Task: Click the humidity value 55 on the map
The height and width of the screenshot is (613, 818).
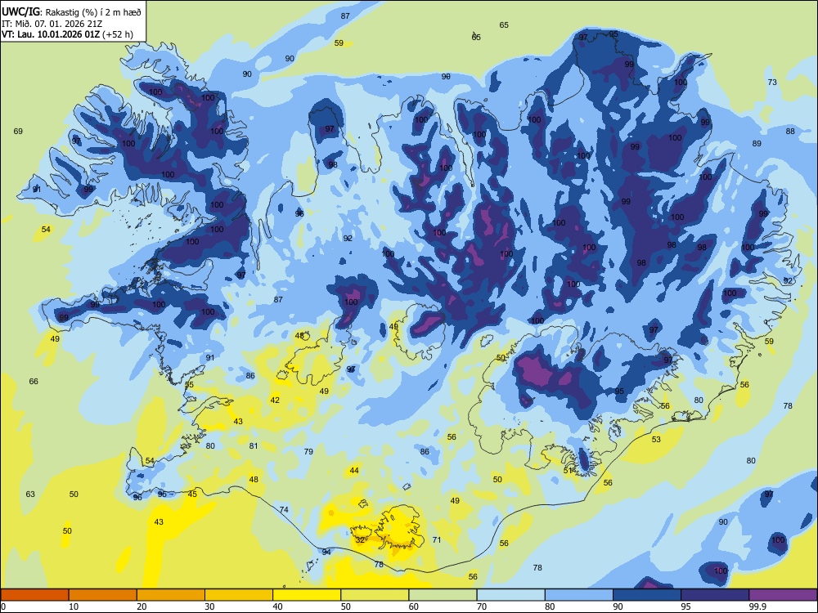Action: click(189, 385)
